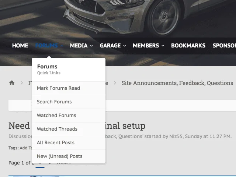
Task: Click the home icon in breadcrumb
Action: click(12, 83)
